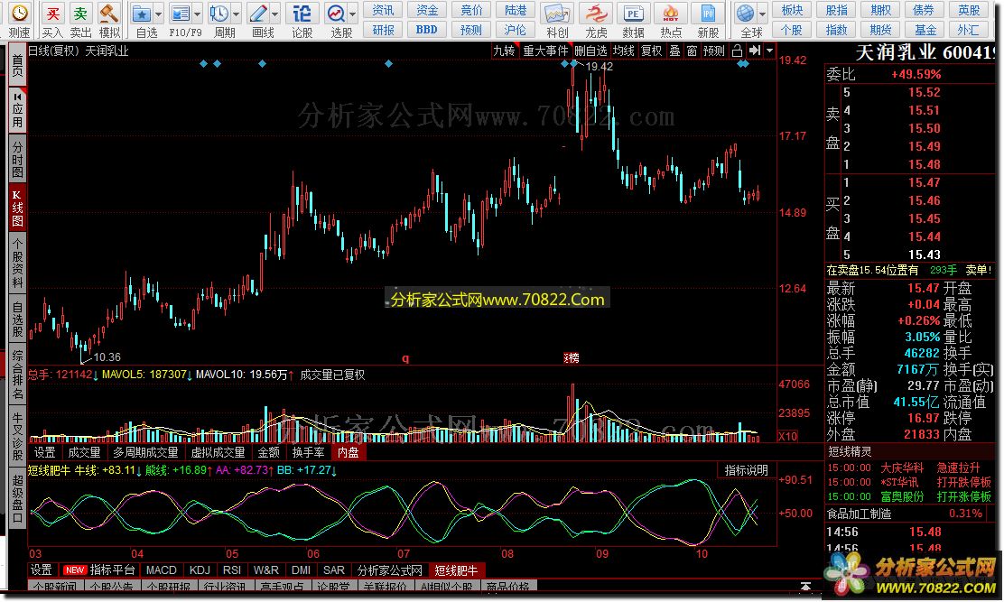Click the 买入 buy icon
The width and height of the screenshot is (1004, 602).
(x=51, y=13)
